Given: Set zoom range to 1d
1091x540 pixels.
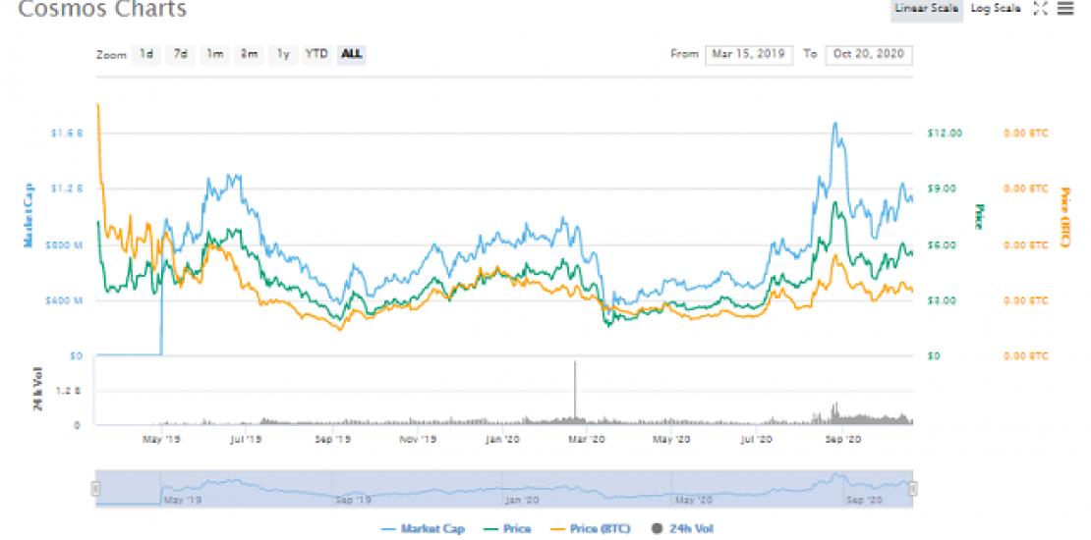Looking at the screenshot, I should (146, 54).
